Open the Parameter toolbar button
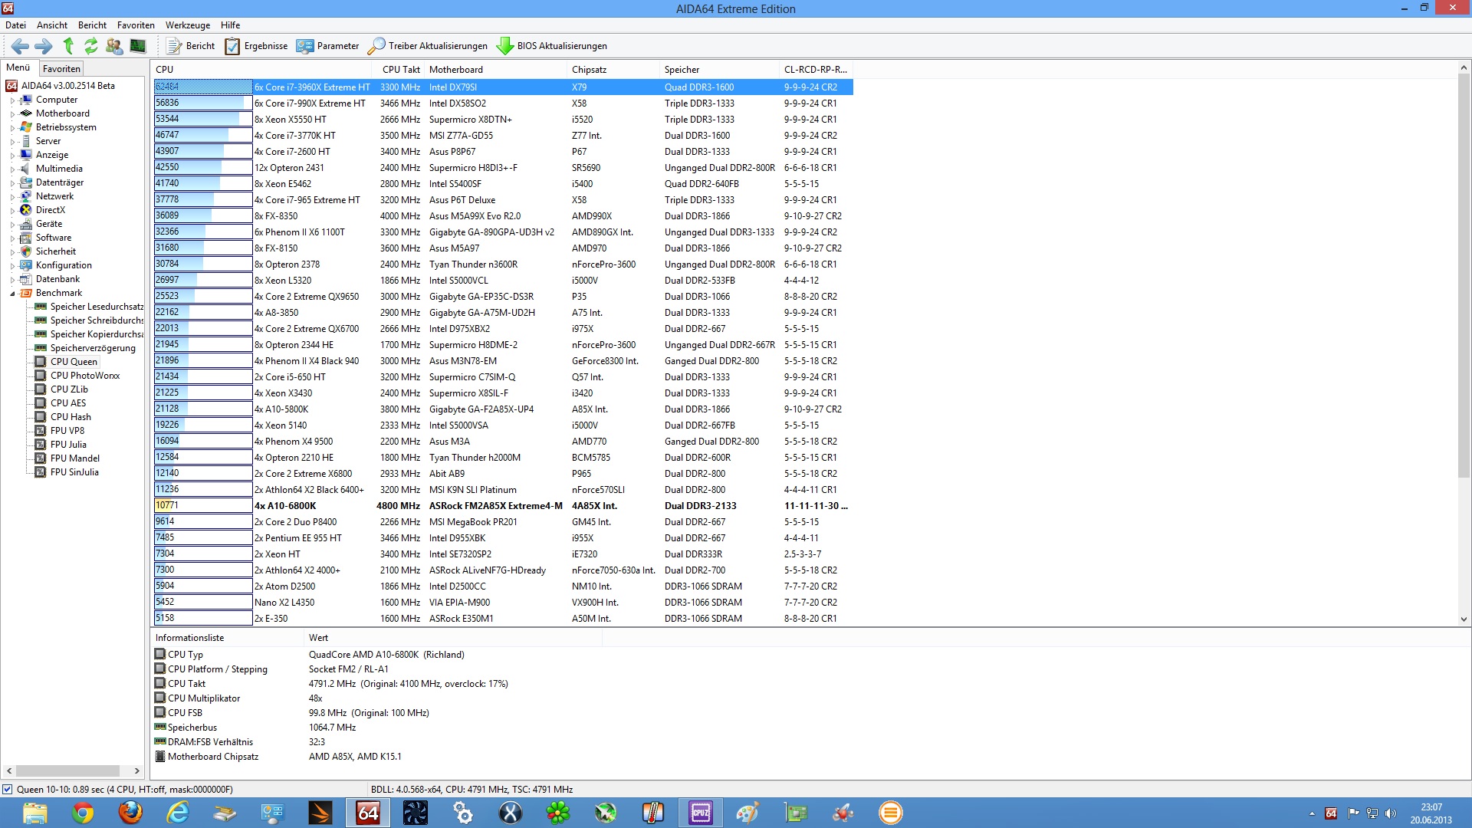This screenshot has height=828, width=1472. 328,46
